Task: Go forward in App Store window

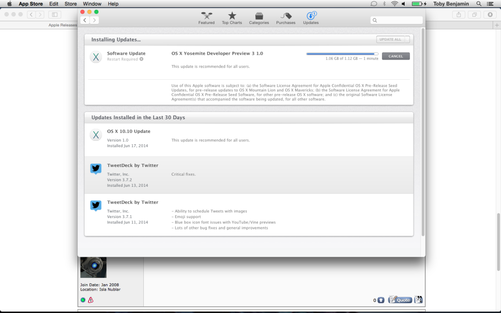Action: [x=94, y=20]
